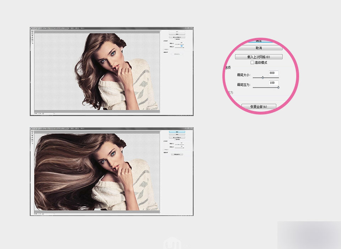Select Forward Warp tool in lower Liquify window

(32, 132)
